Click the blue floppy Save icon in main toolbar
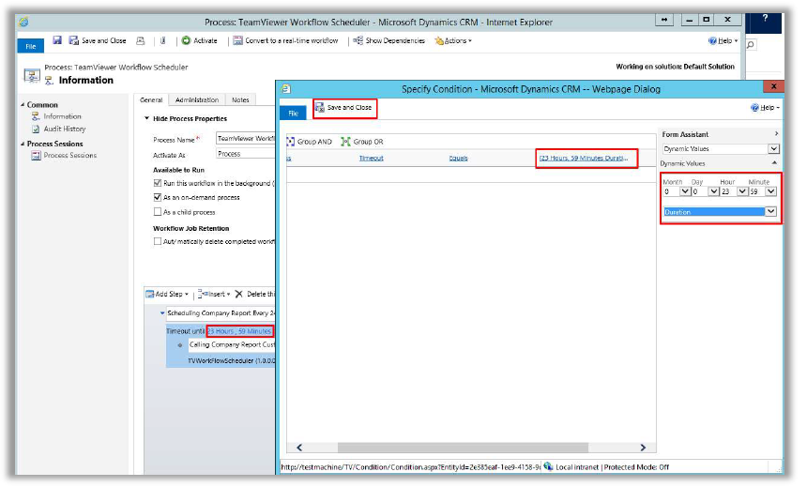Image resolution: width=807 pixels, height=487 pixels. 57,40
